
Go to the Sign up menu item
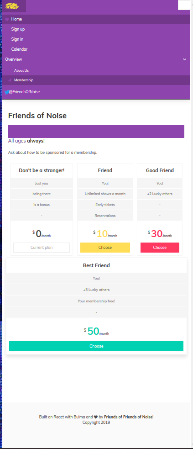coord(18,29)
